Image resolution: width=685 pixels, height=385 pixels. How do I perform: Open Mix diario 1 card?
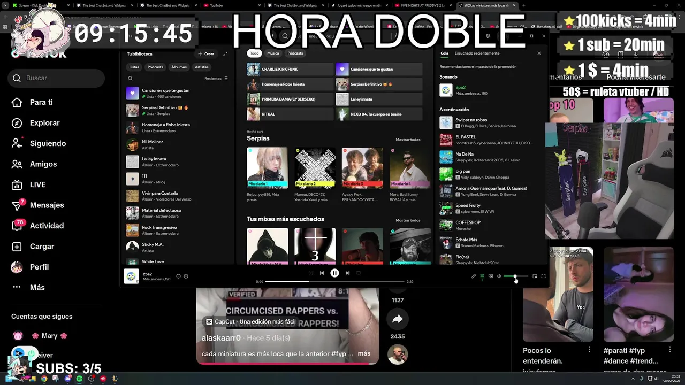[267, 174]
